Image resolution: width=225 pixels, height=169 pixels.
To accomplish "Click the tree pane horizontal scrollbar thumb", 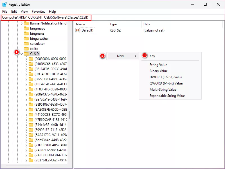I will pos(18,166).
